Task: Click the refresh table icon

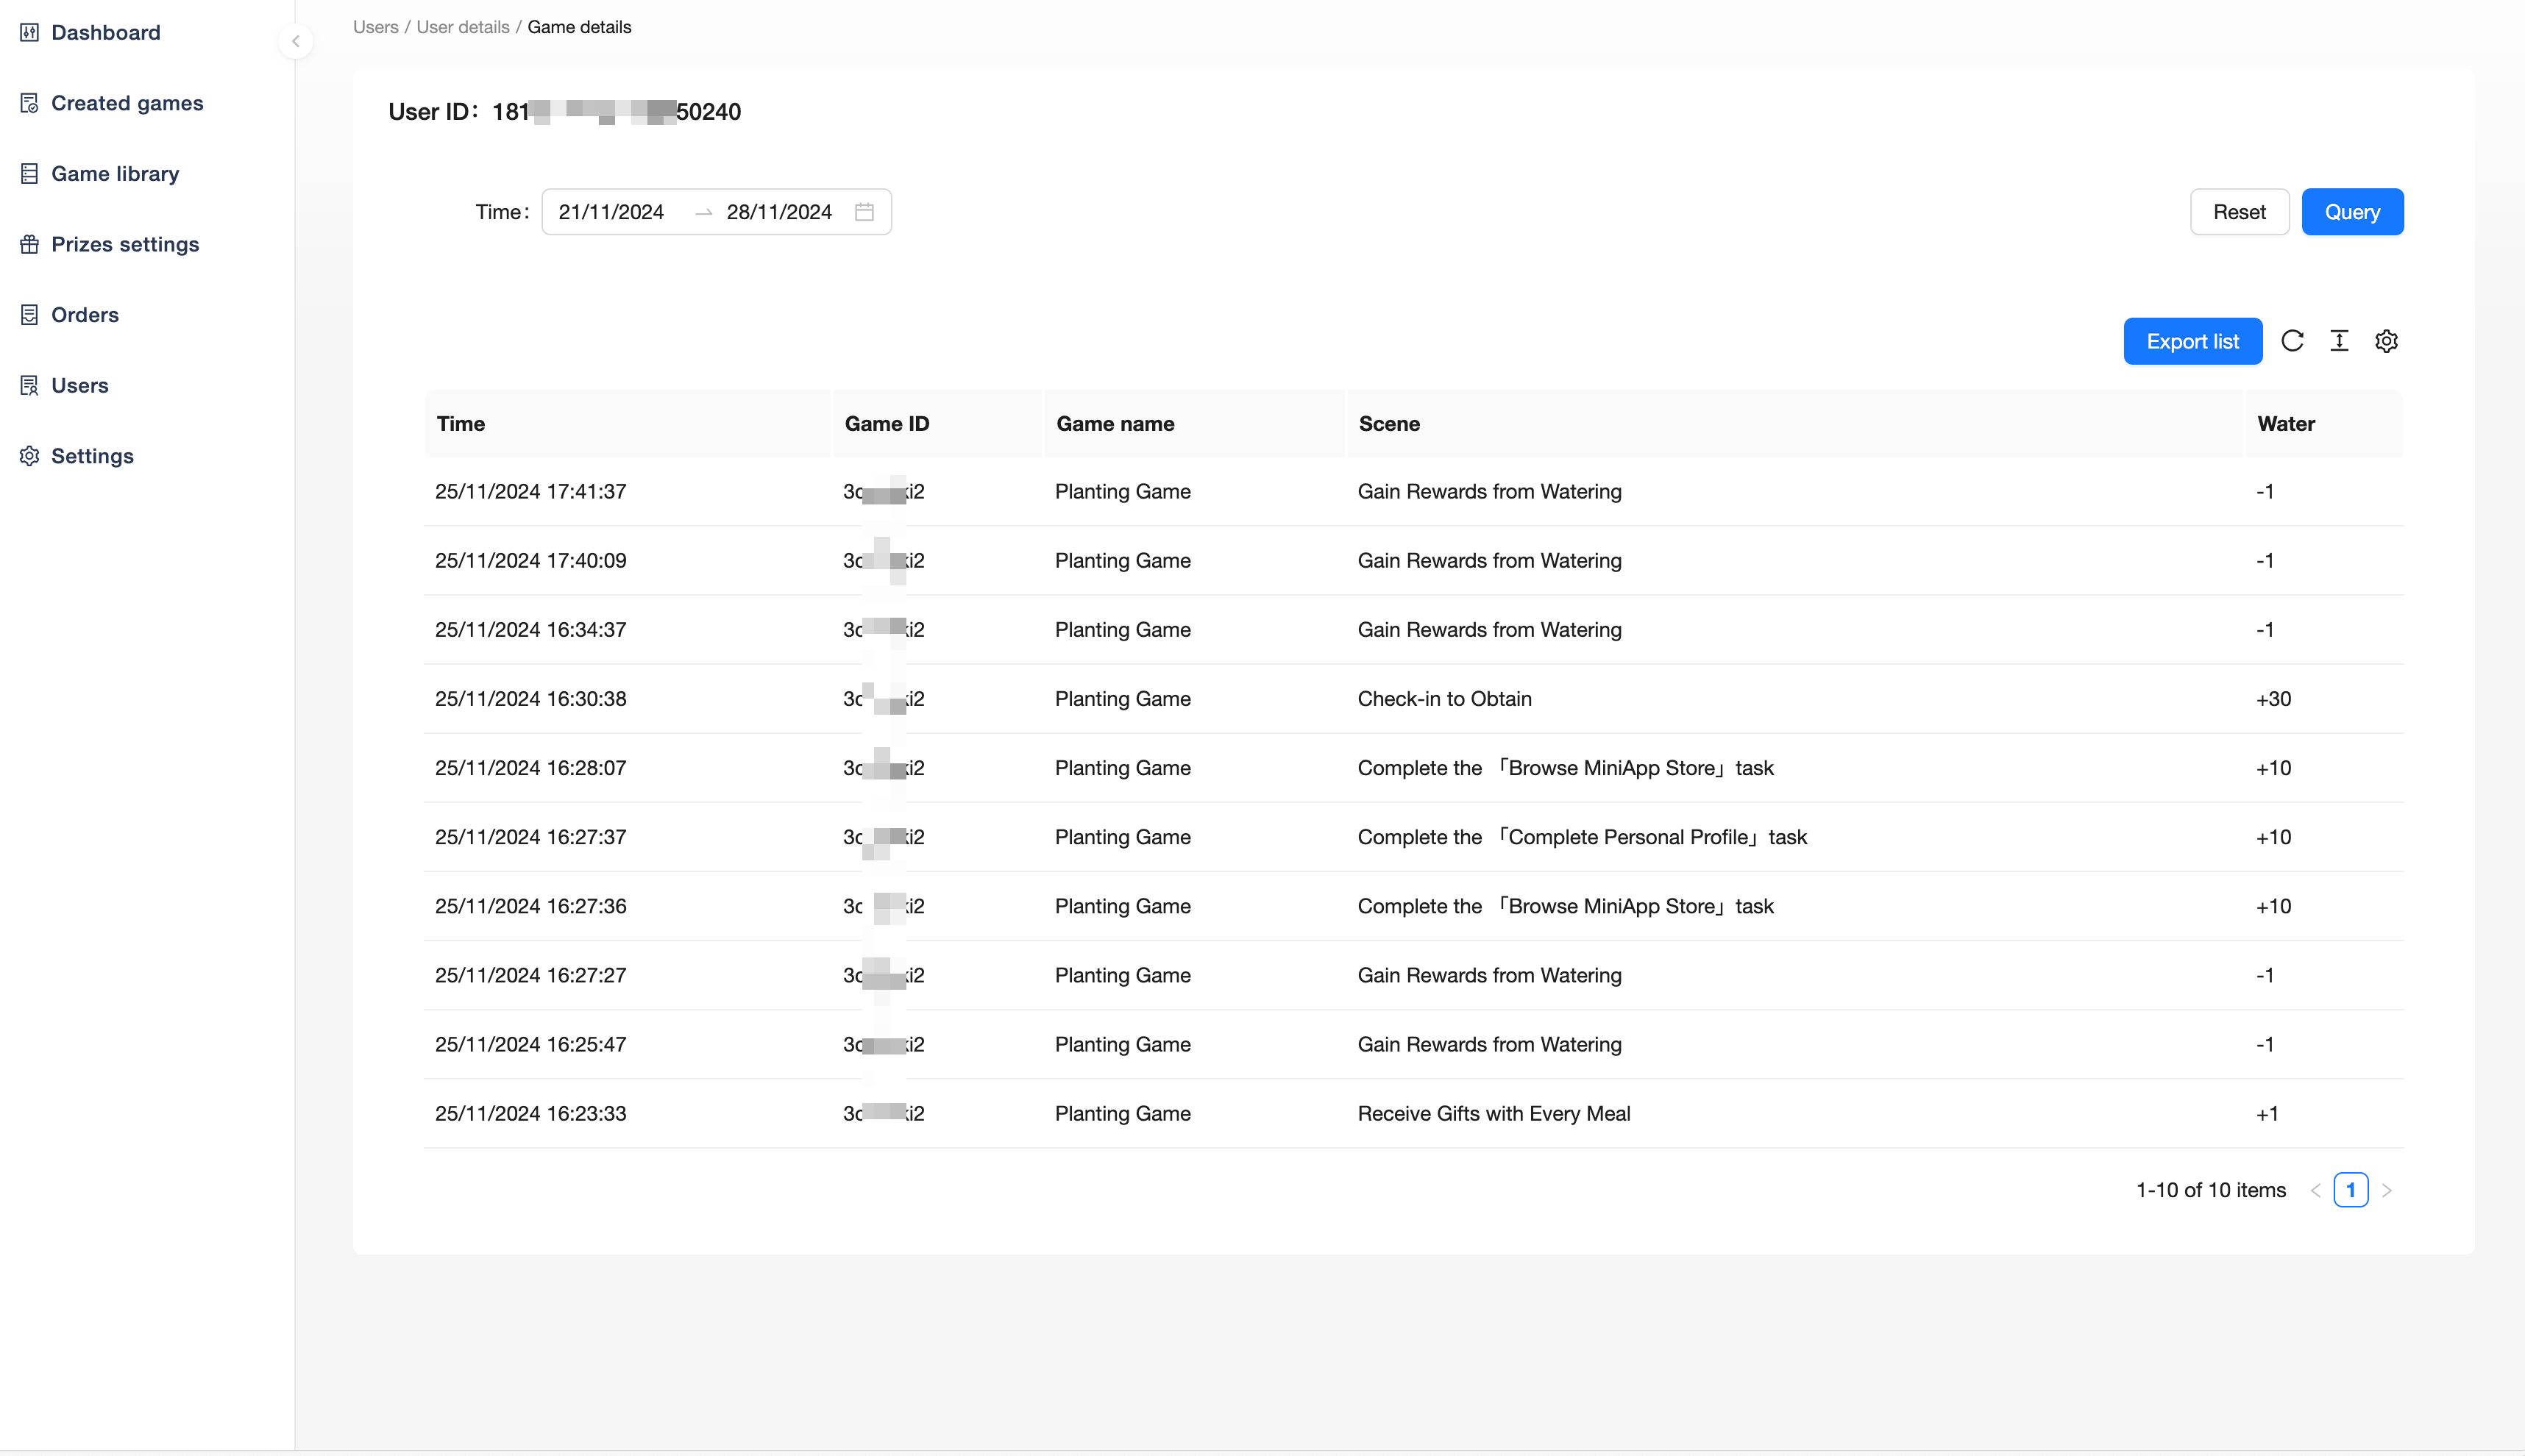Action: tap(2292, 341)
